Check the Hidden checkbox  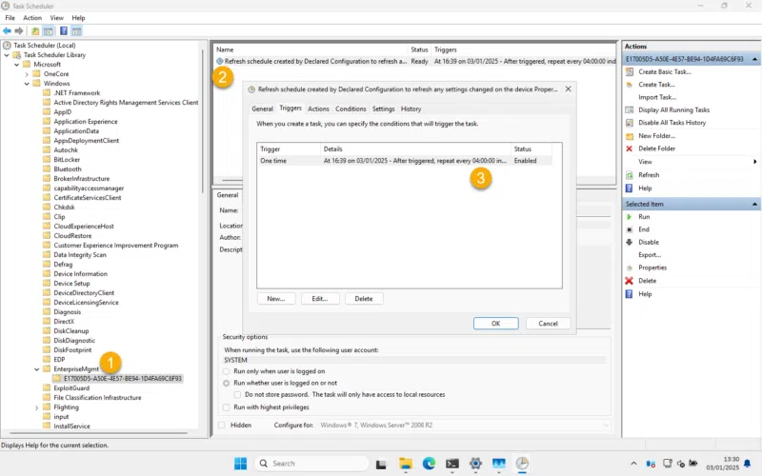222,425
